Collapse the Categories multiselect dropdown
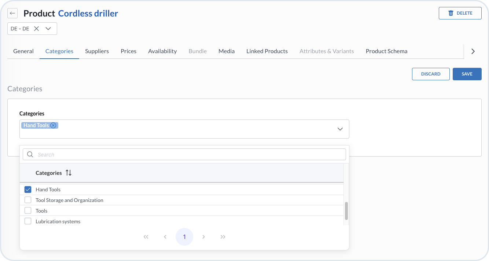Image resolution: width=489 pixels, height=261 pixels. 340,129
